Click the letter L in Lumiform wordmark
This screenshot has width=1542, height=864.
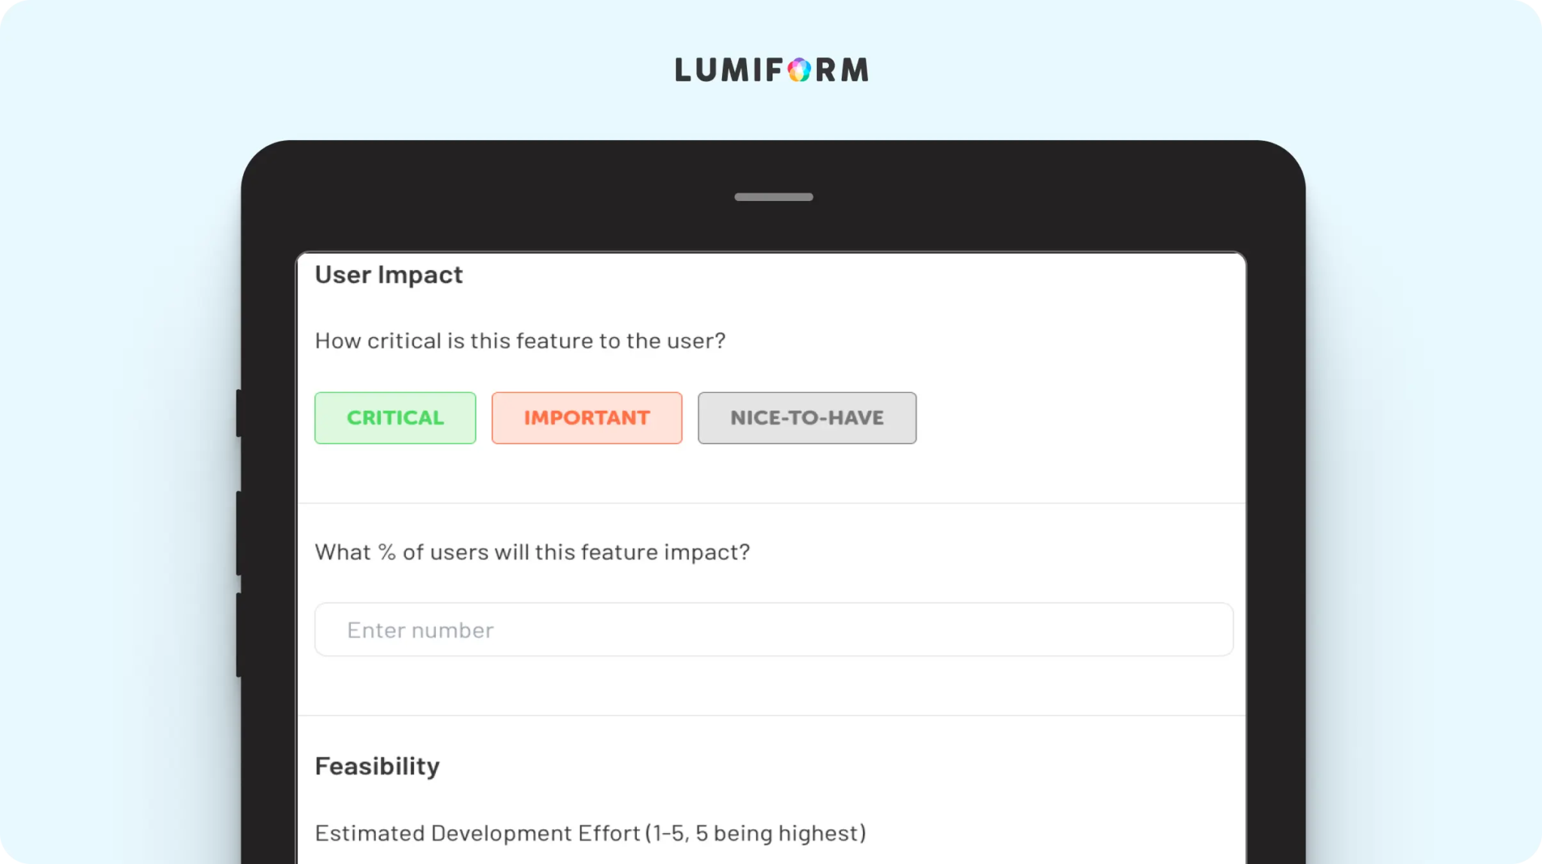pyautogui.click(x=684, y=70)
